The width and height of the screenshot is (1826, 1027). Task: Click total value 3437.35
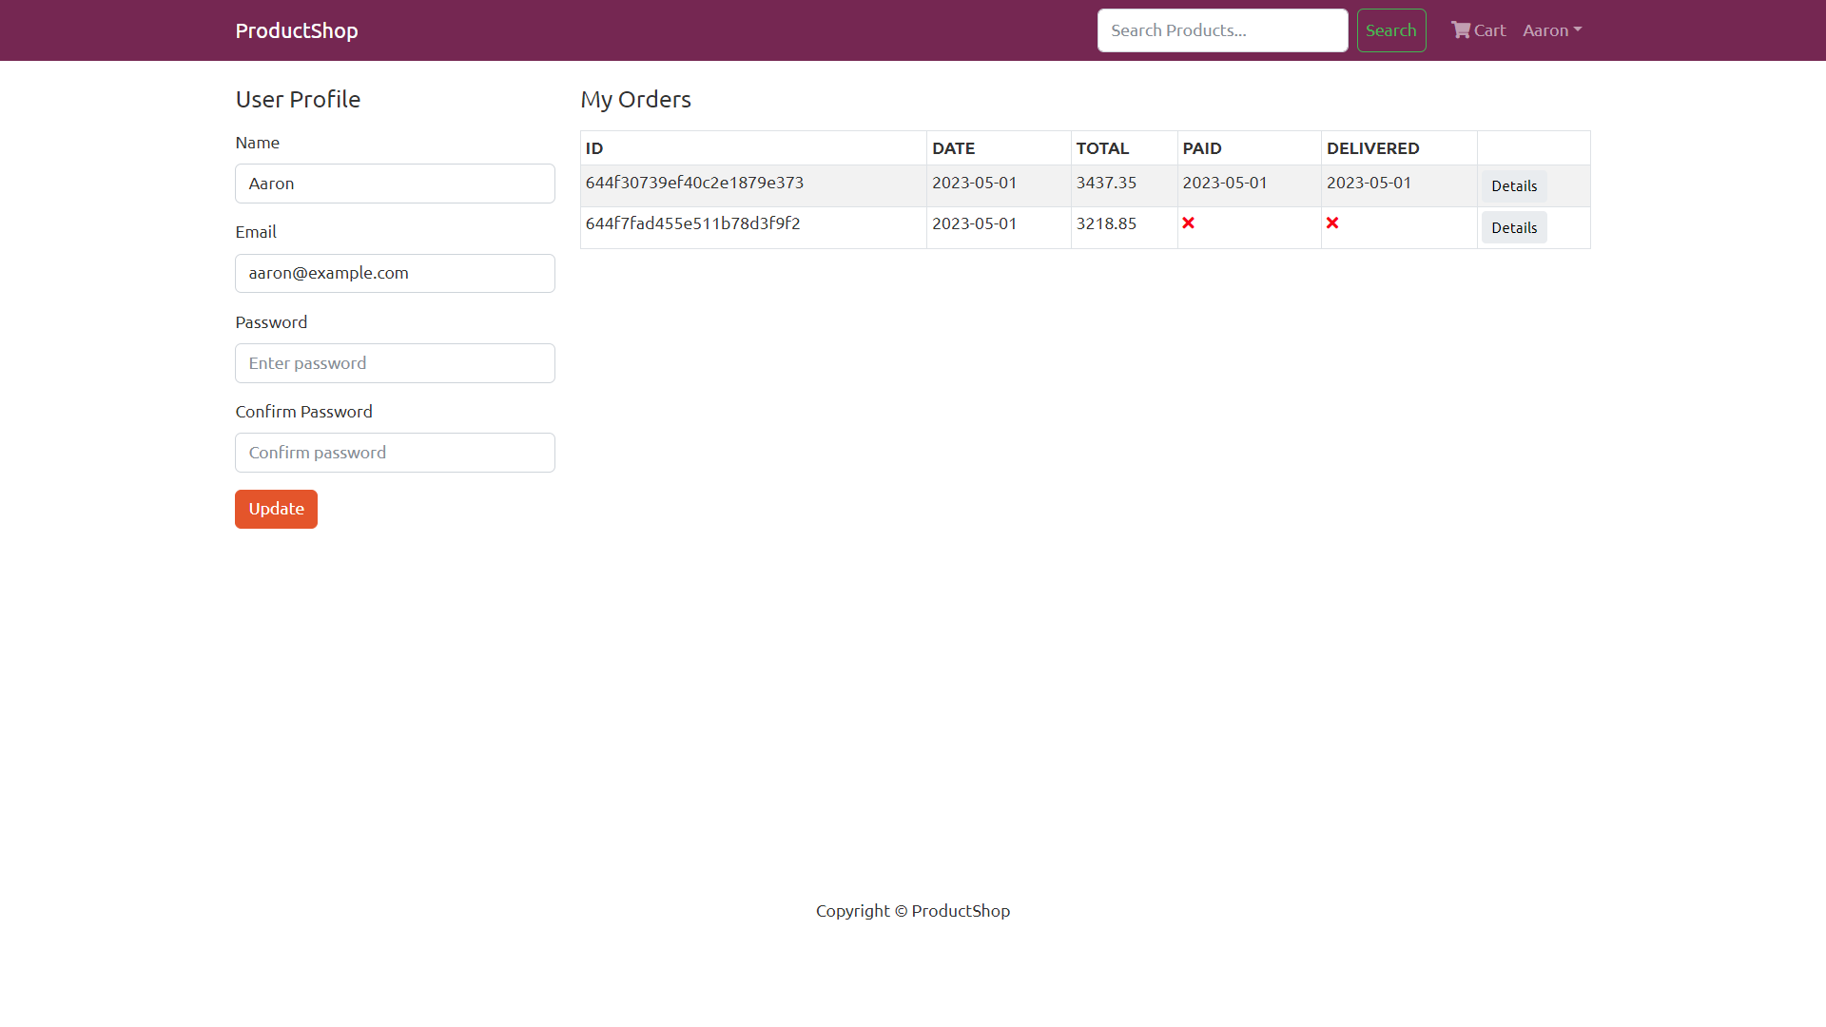[x=1106, y=183]
